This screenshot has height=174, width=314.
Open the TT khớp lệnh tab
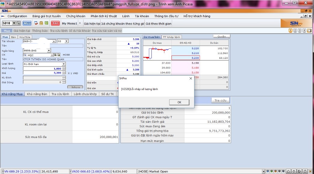coord(171,37)
